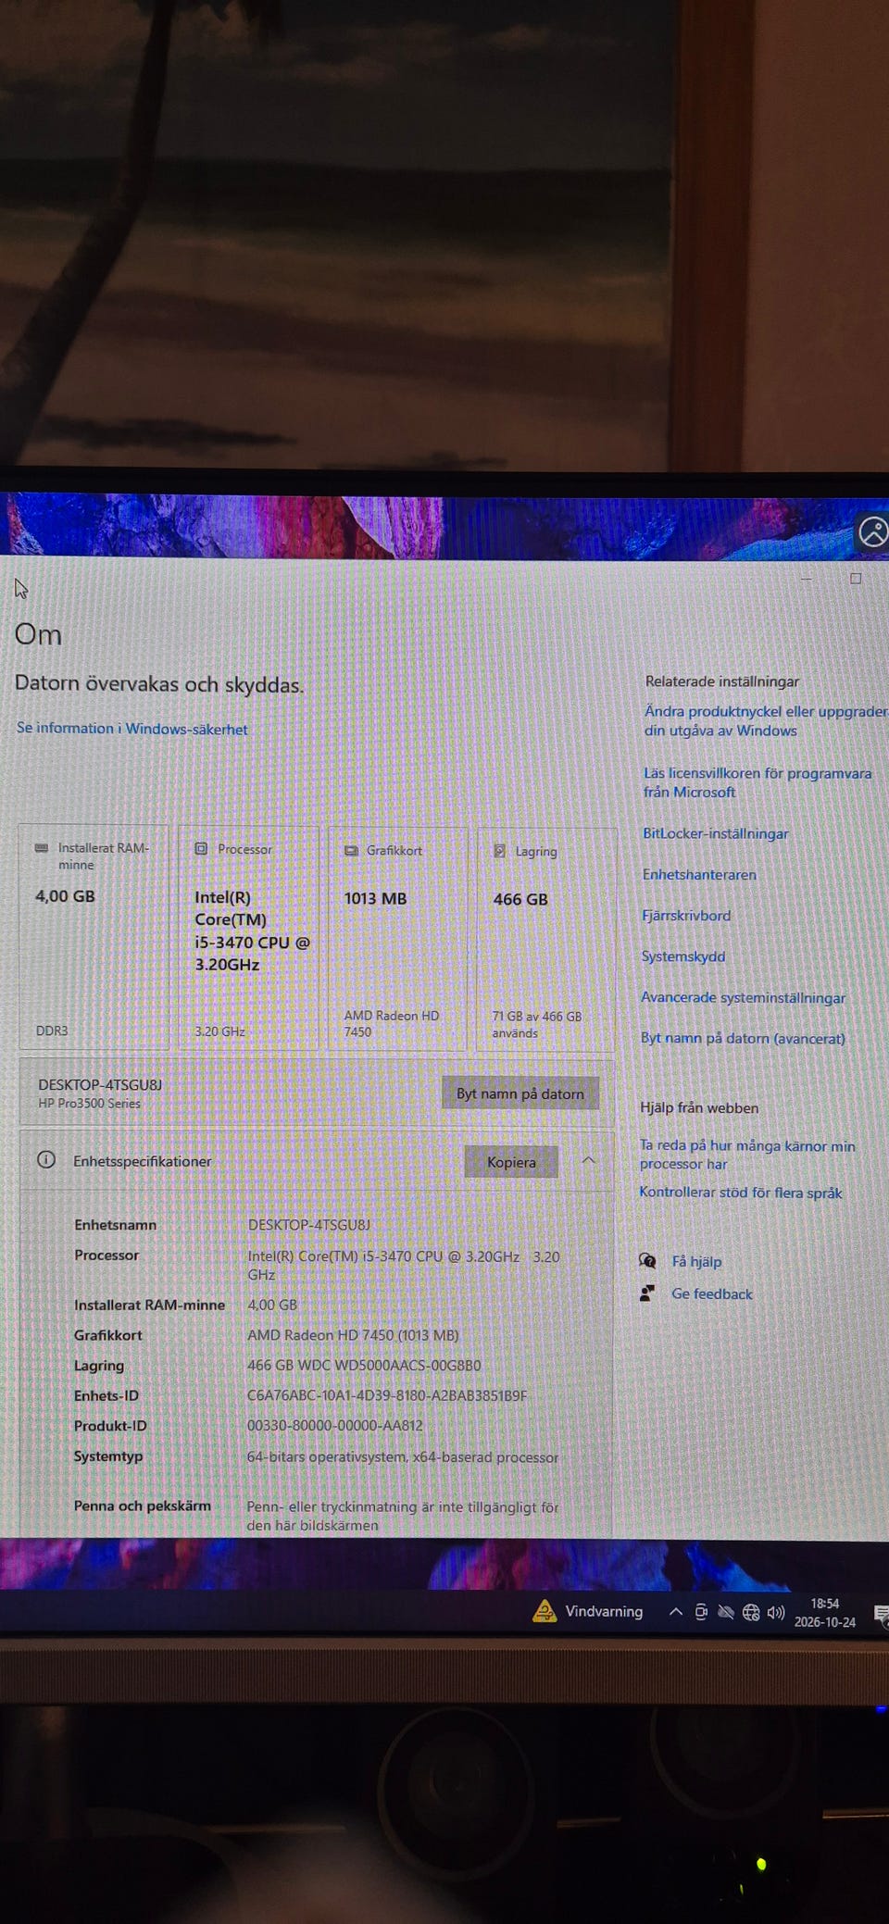Open the Ge feedback link

(712, 1293)
